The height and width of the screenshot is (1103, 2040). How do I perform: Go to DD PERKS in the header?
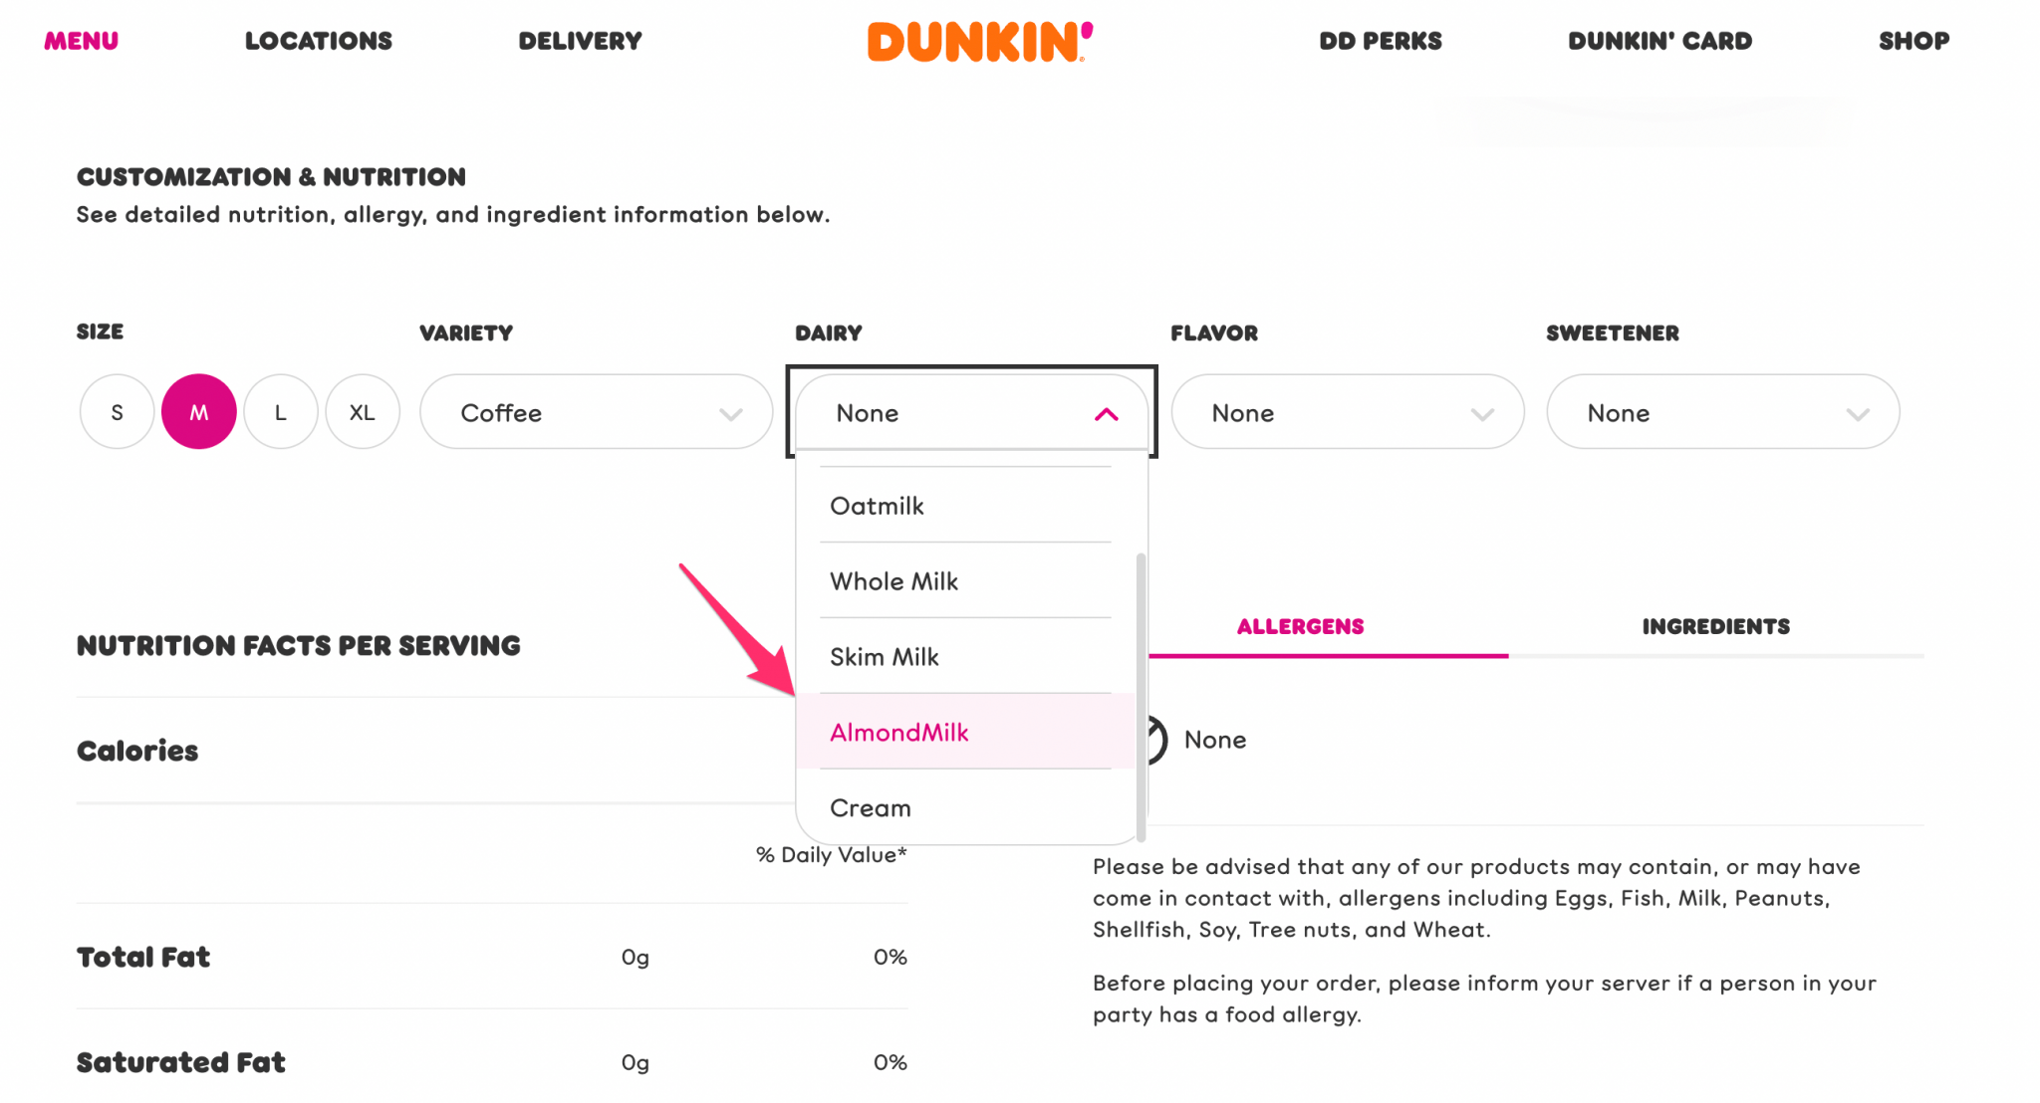(x=1380, y=41)
